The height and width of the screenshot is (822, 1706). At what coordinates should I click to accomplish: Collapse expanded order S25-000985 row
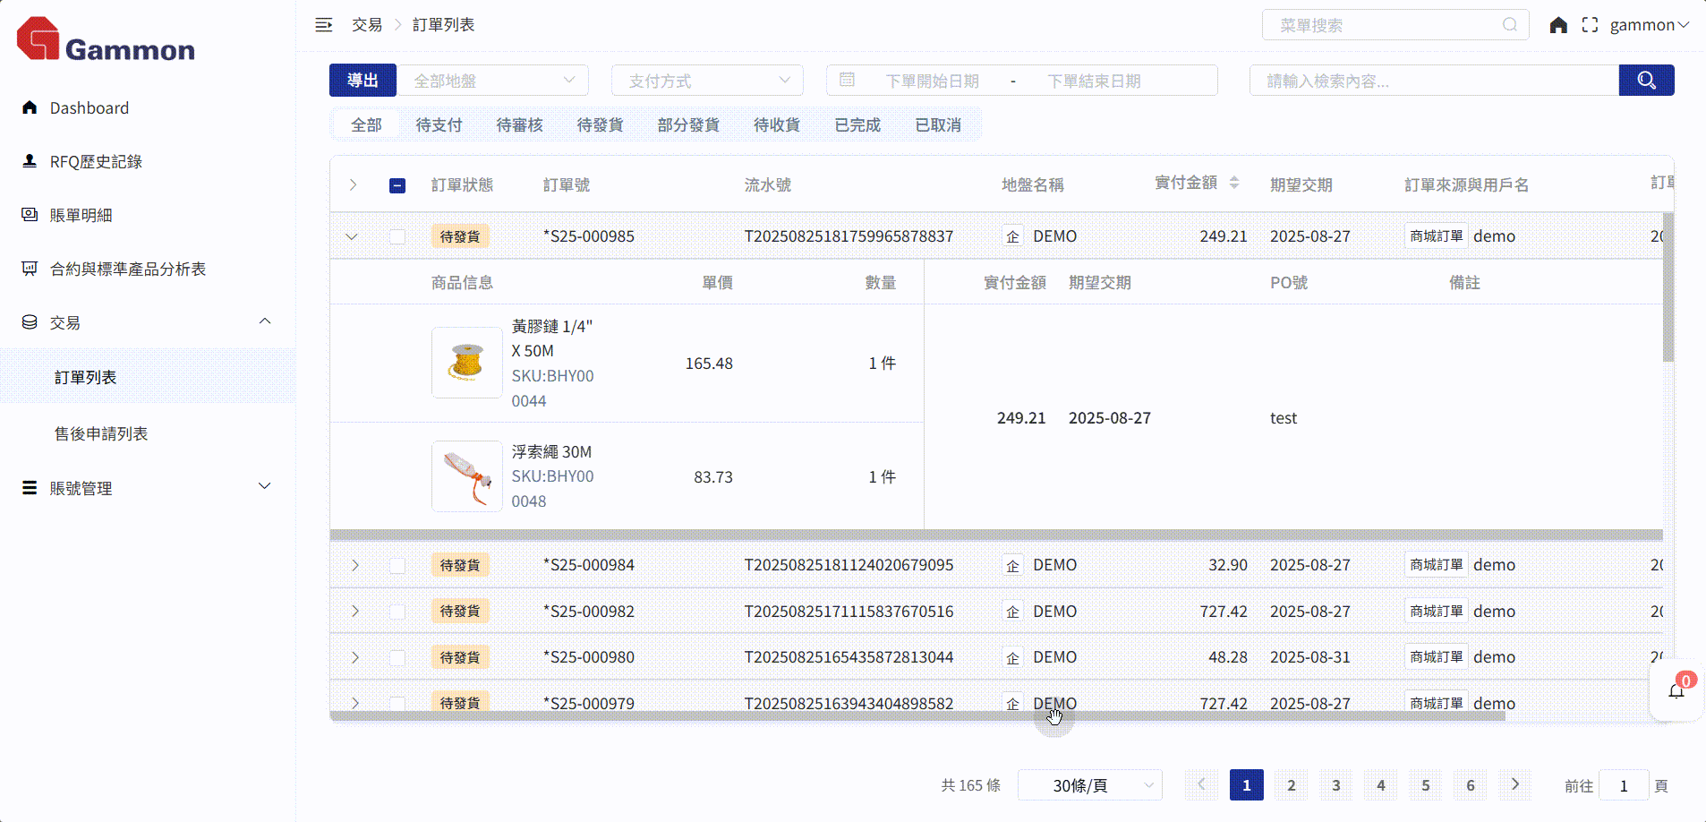(x=352, y=236)
